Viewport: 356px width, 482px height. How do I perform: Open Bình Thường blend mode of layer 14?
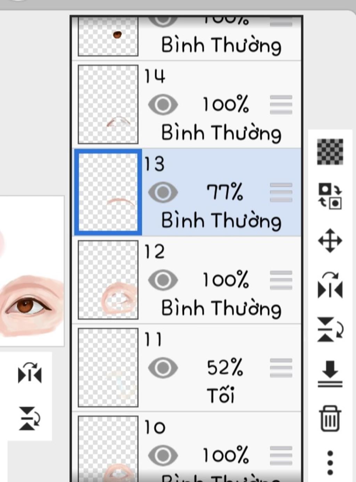pos(221,133)
